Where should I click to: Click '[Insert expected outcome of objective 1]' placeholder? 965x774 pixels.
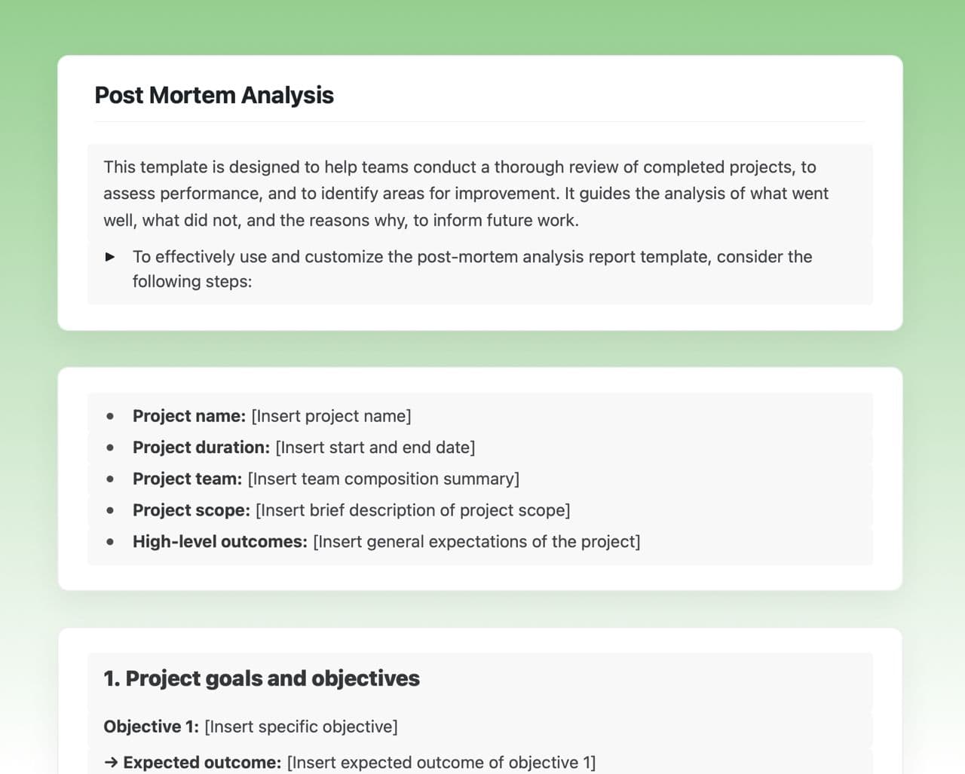(441, 763)
